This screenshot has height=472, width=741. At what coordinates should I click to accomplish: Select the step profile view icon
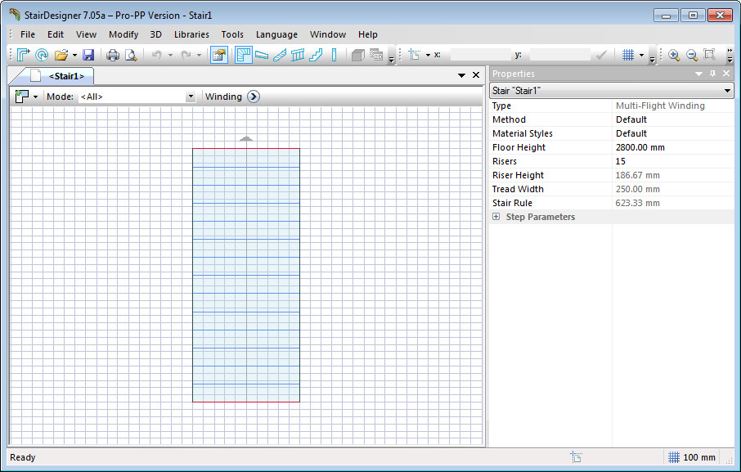pos(316,55)
